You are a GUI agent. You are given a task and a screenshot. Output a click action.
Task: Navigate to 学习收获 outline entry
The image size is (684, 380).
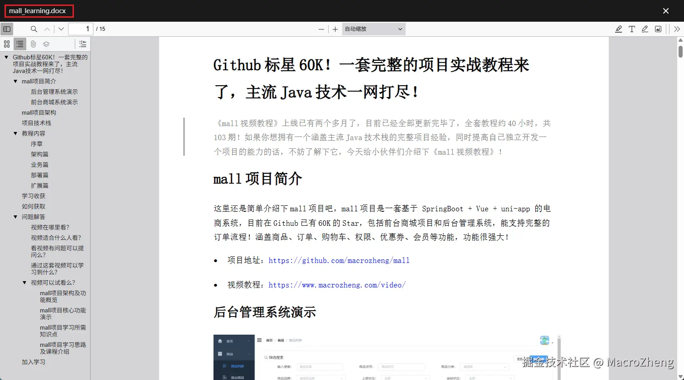34,196
